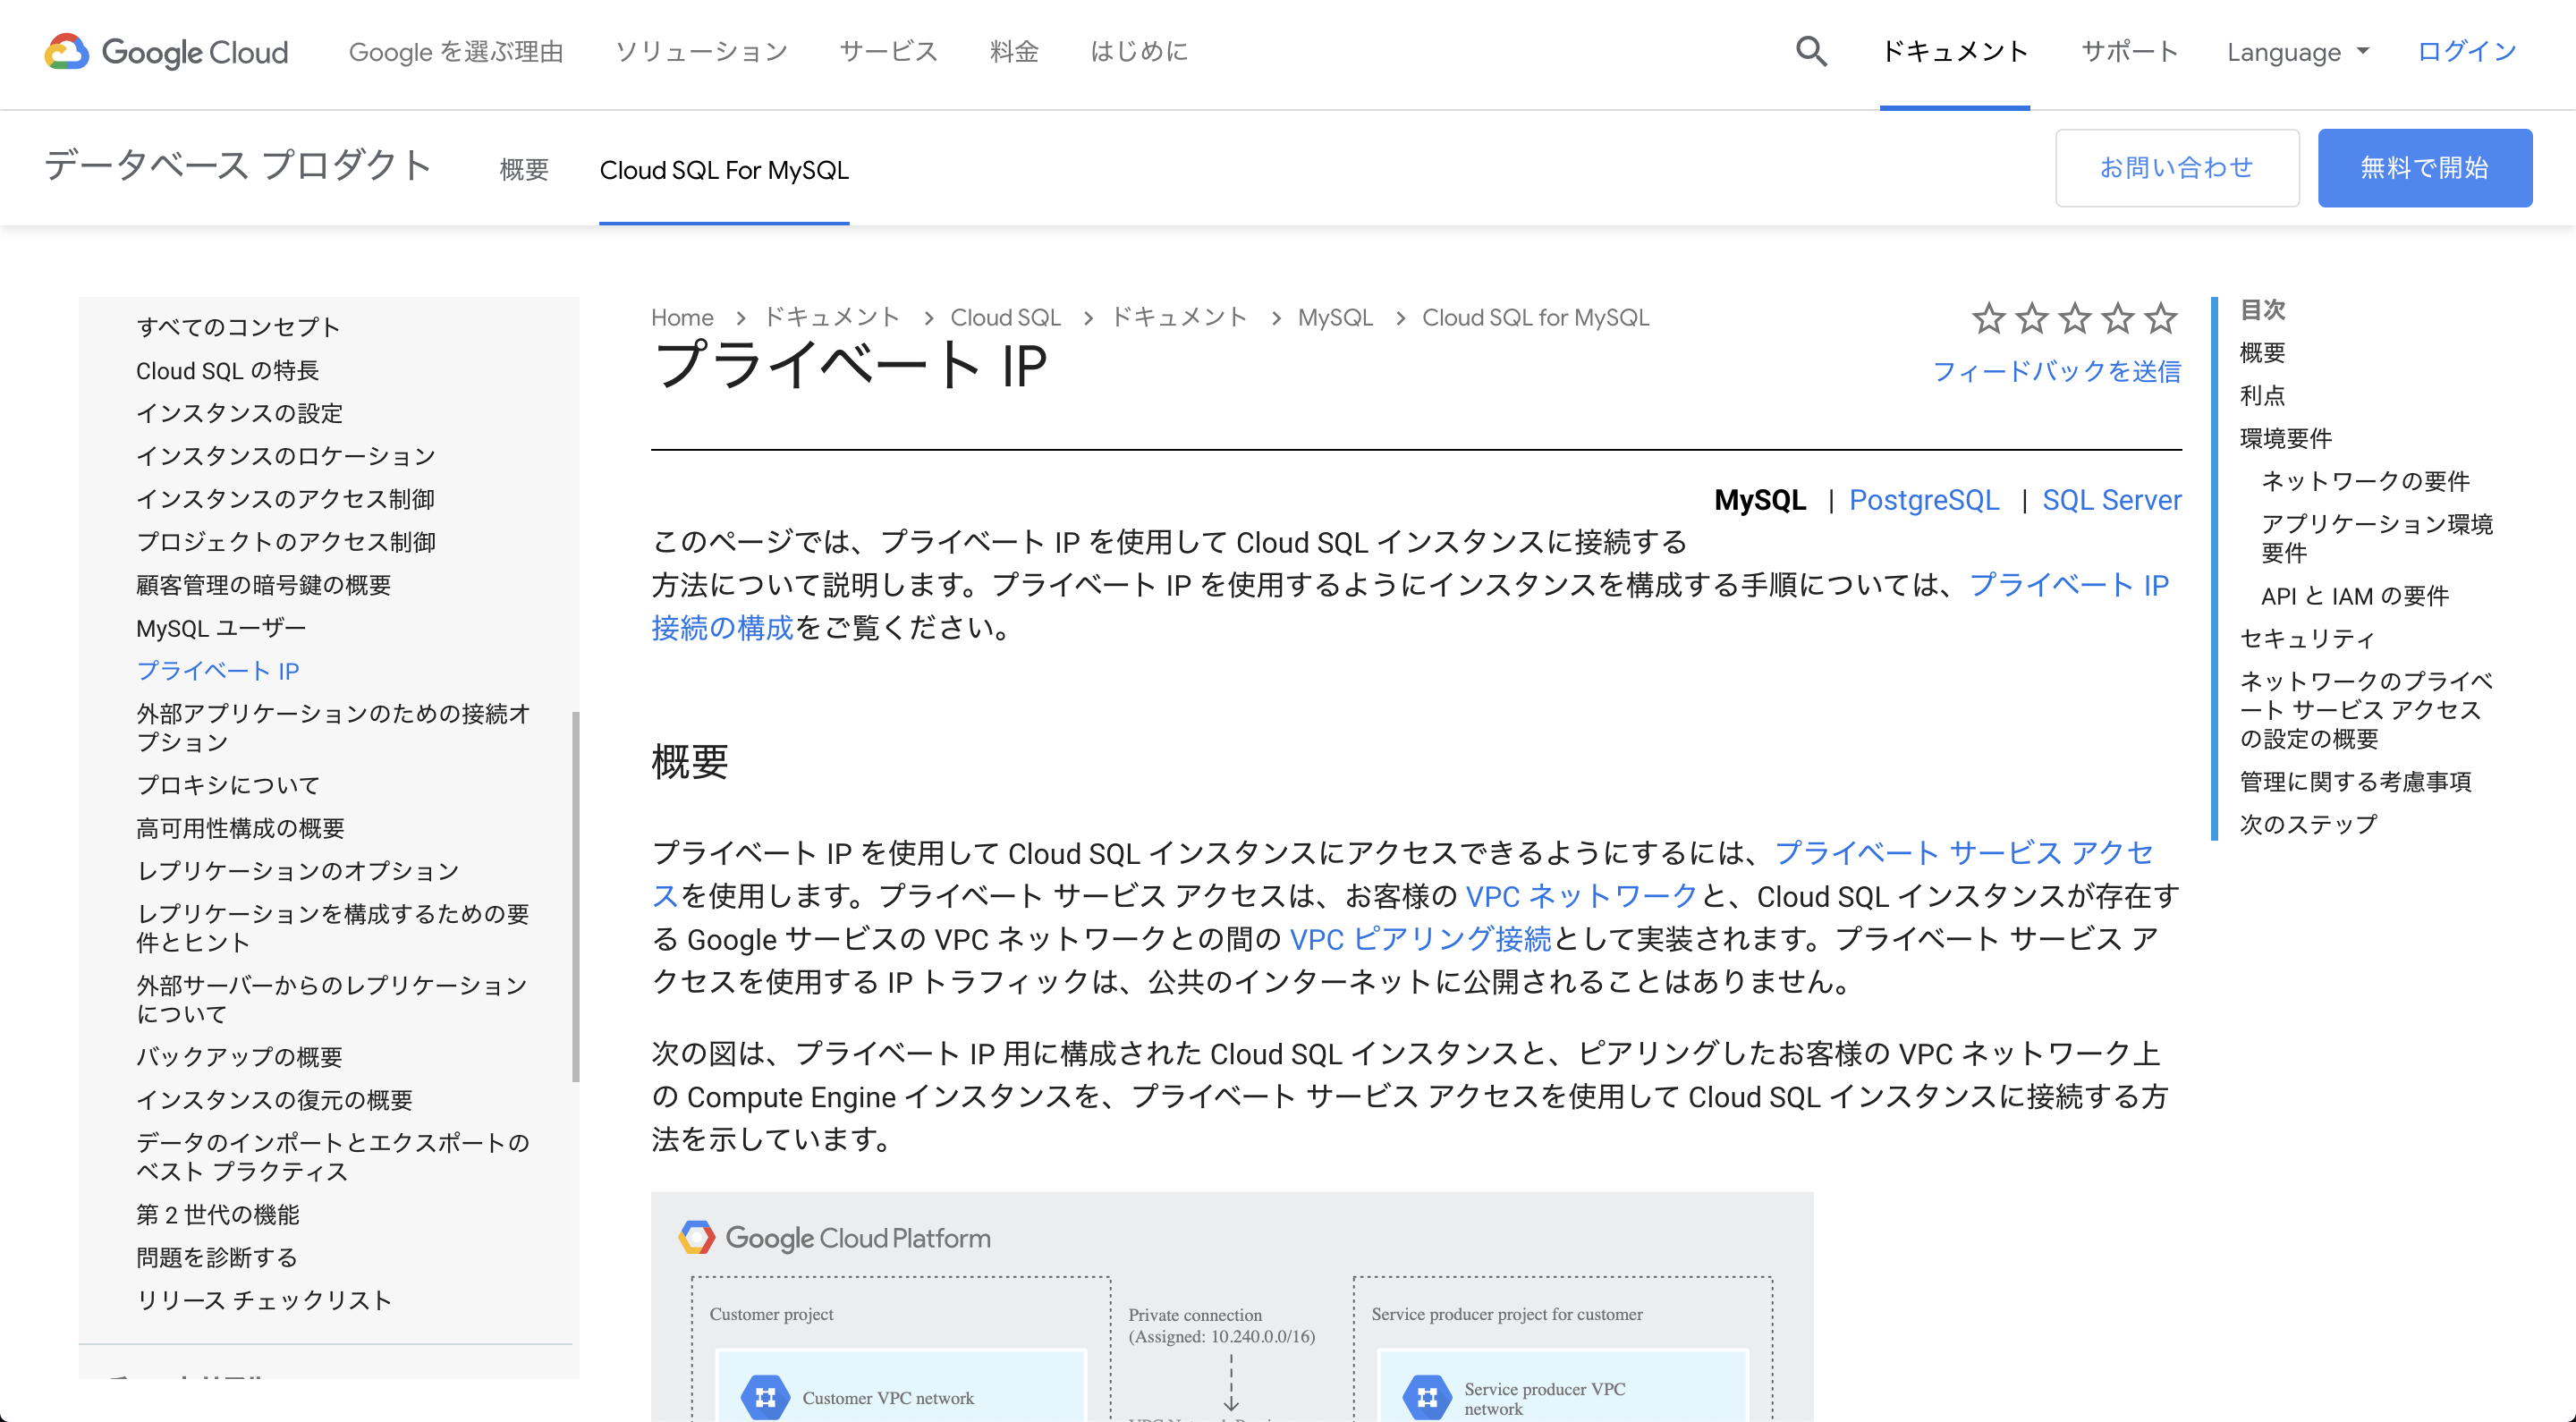2576x1422 pixels.
Task: Rate page four stars
Action: point(2117,319)
